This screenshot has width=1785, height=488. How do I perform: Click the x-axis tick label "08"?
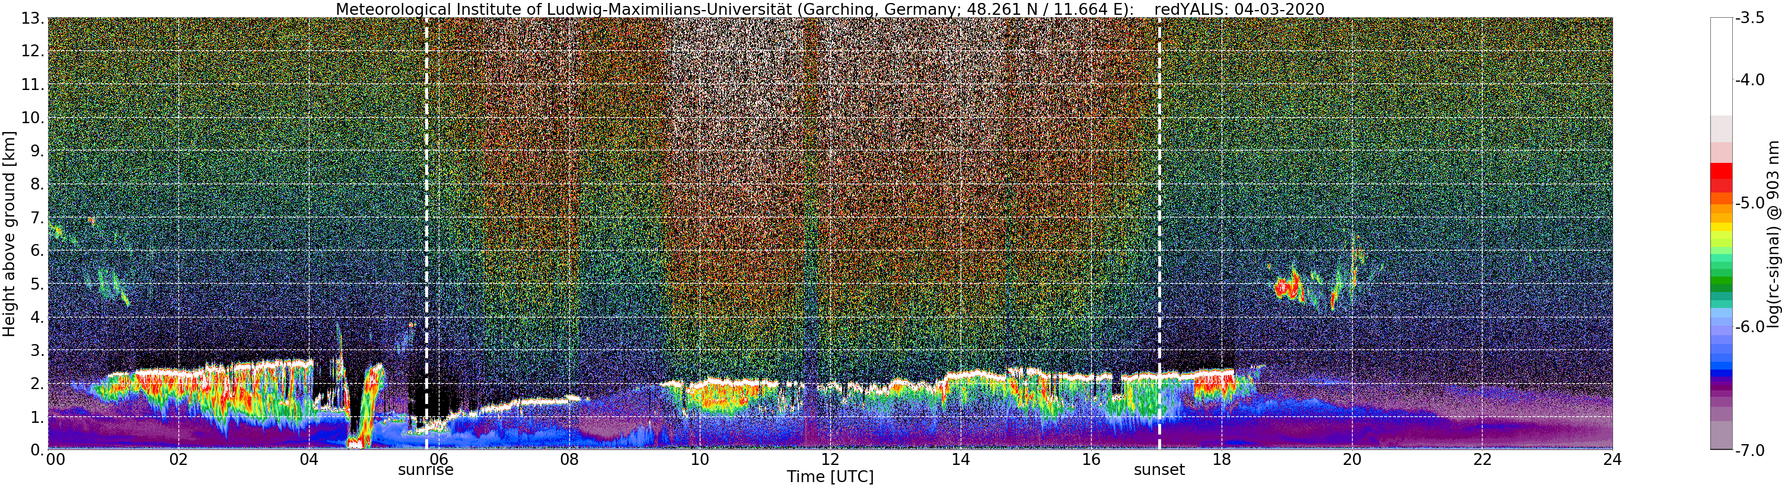point(569,460)
